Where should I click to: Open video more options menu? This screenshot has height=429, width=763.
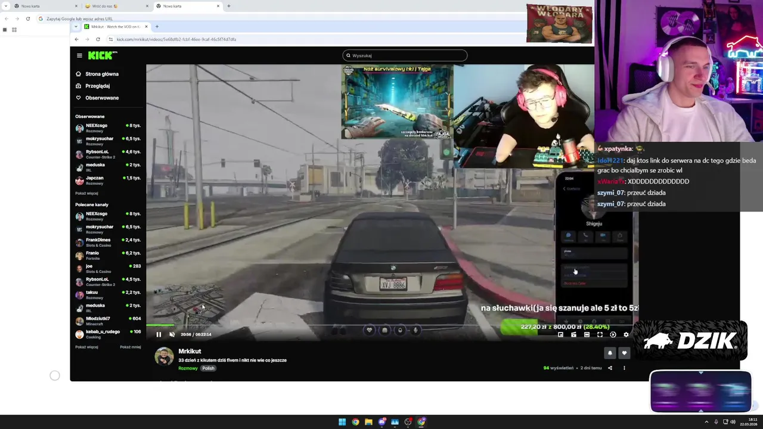[x=624, y=368]
